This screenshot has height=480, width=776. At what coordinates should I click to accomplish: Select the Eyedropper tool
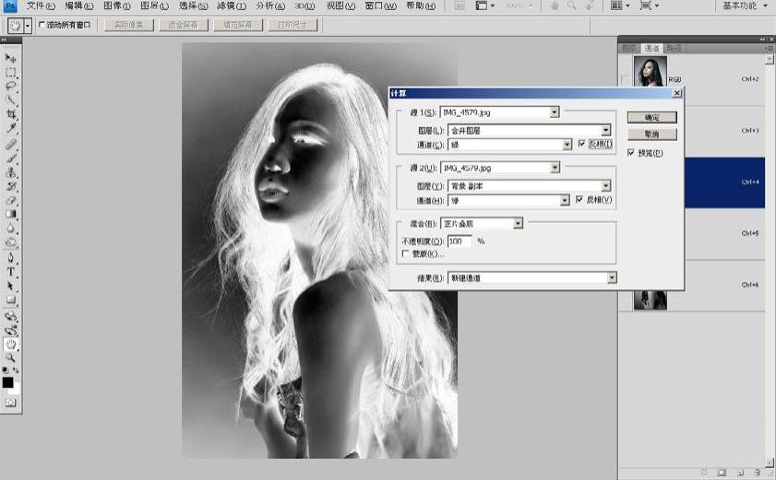pyautogui.click(x=10, y=129)
